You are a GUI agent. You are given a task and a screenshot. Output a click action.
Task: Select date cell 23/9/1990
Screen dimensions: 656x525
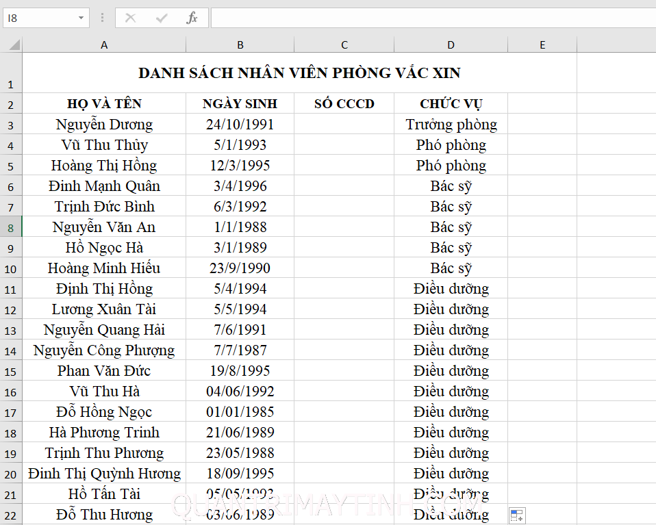(x=240, y=268)
